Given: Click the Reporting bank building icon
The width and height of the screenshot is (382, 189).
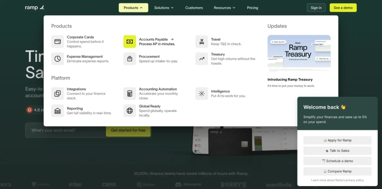Looking at the screenshot, I should pyautogui.click(x=57, y=111).
